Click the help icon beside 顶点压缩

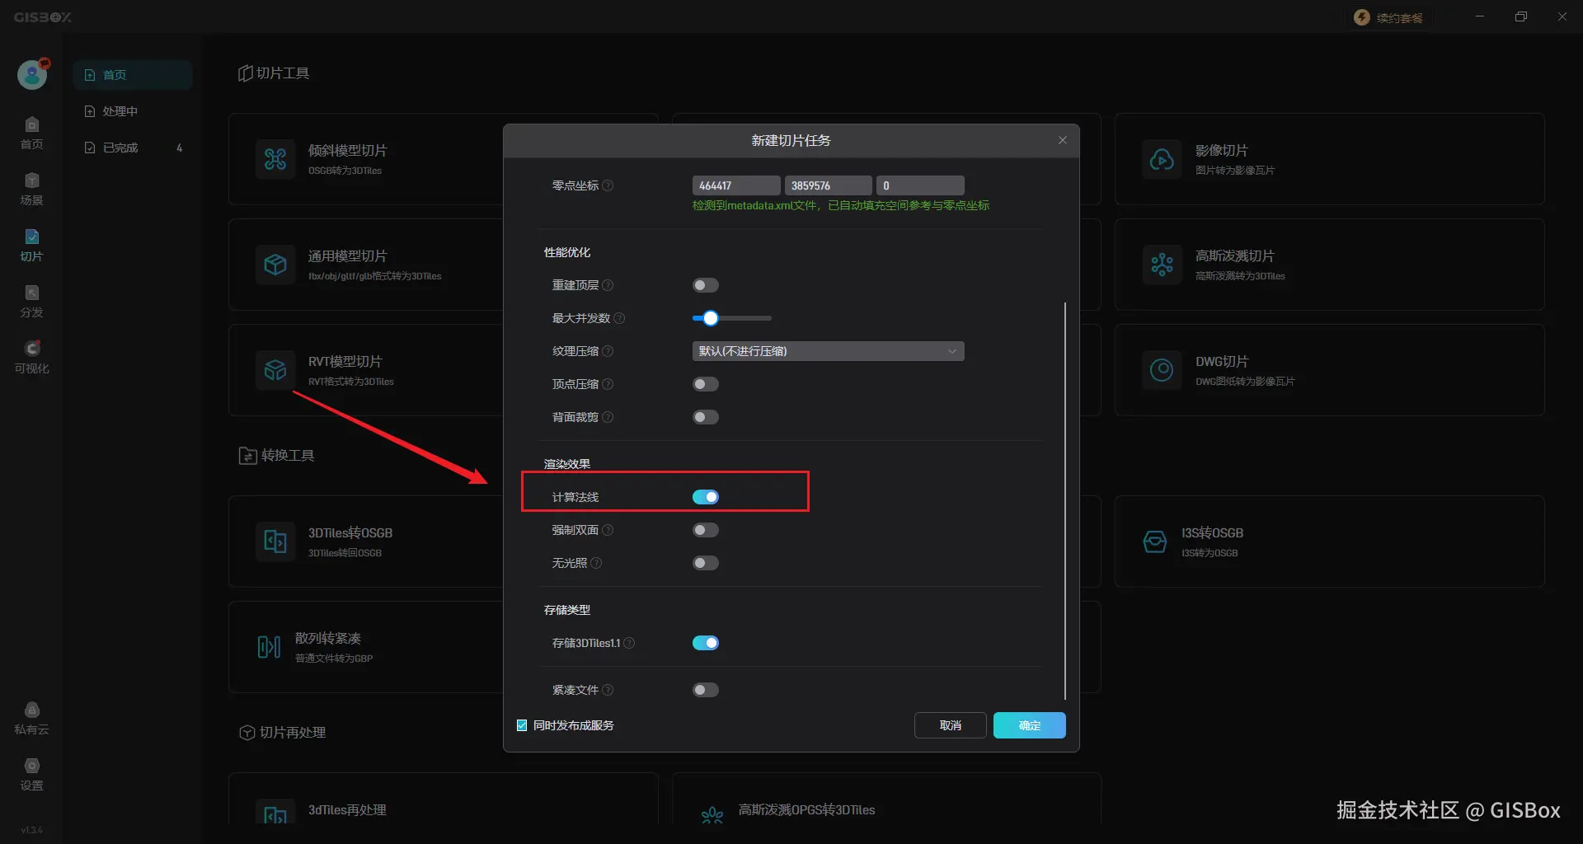tap(608, 384)
